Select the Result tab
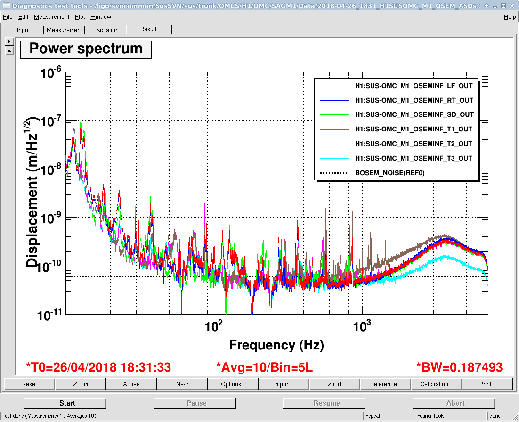 [148, 29]
